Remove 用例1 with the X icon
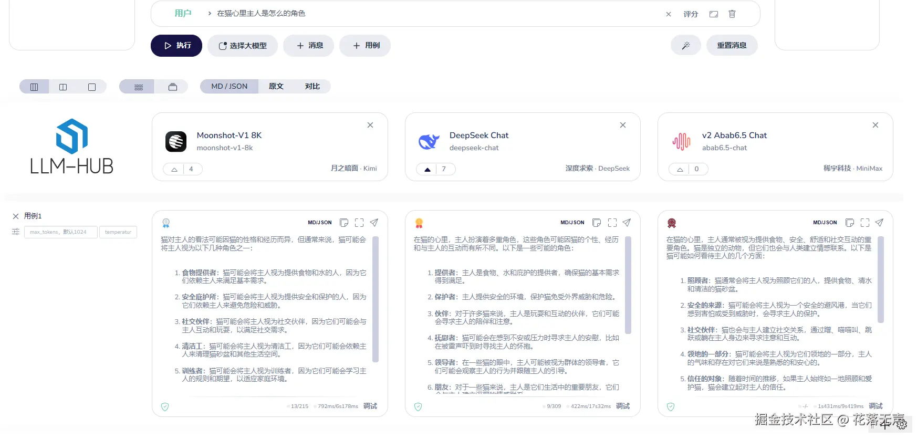The image size is (917, 439). click(x=16, y=216)
